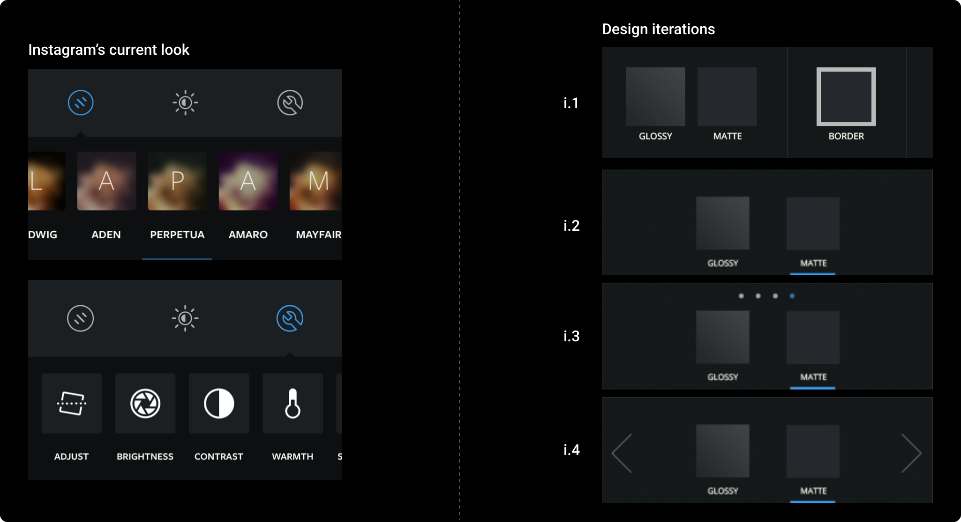
Task: Open the wrench tools icon in top panel
Action: click(x=290, y=103)
